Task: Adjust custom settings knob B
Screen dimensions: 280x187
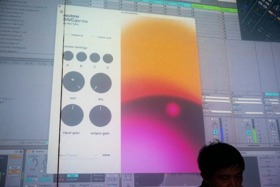Action: 81,57
